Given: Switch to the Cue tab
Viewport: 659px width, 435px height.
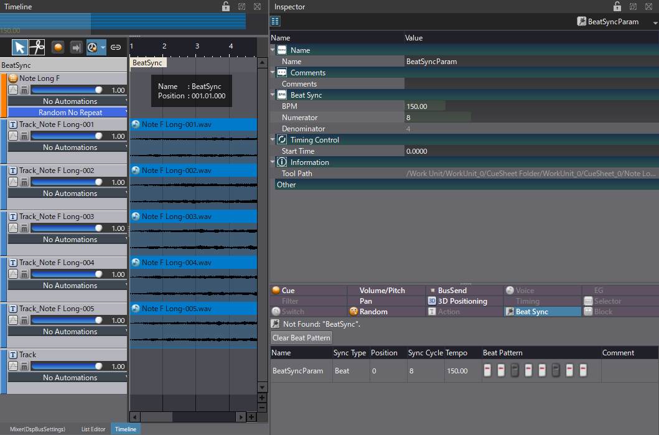Looking at the screenshot, I should coord(309,291).
